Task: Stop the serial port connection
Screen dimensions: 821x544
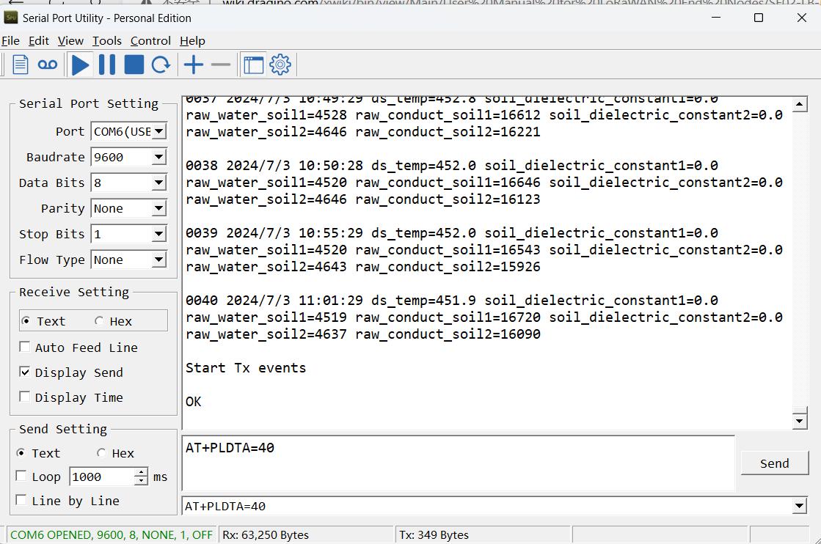Action: pyautogui.click(x=134, y=65)
